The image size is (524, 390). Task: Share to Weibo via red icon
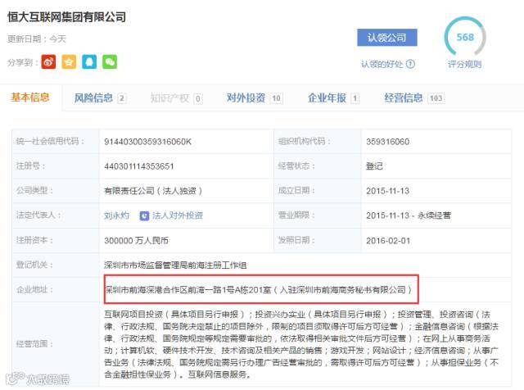click(x=48, y=62)
